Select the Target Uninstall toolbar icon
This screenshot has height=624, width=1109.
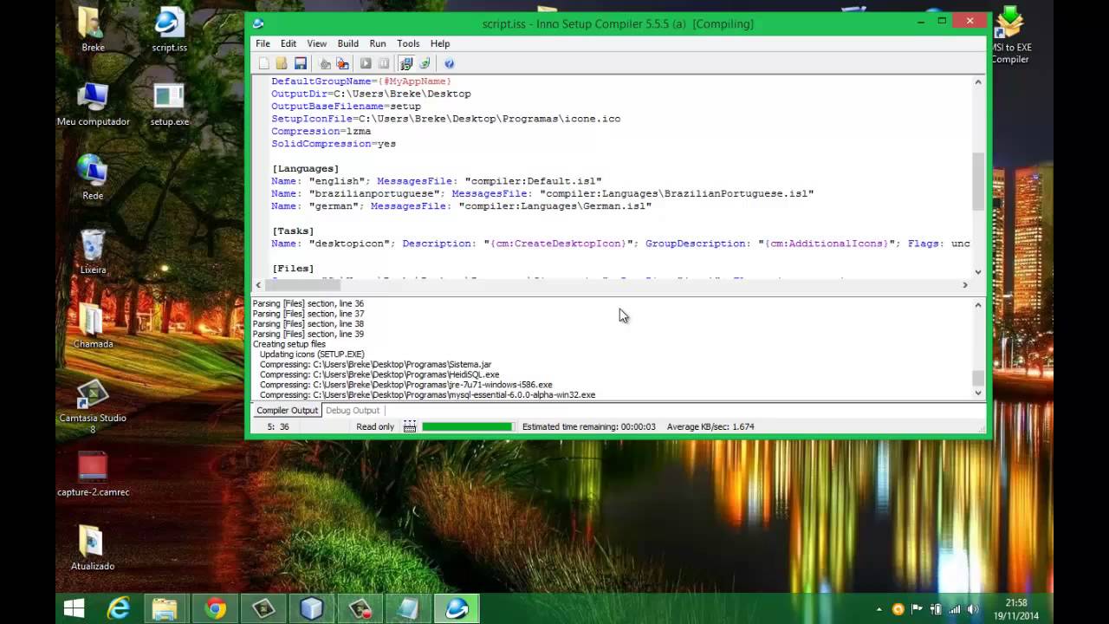pos(425,63)
